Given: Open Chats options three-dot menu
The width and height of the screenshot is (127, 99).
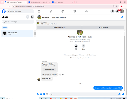Looking at the screenshot, I should 28,17.
